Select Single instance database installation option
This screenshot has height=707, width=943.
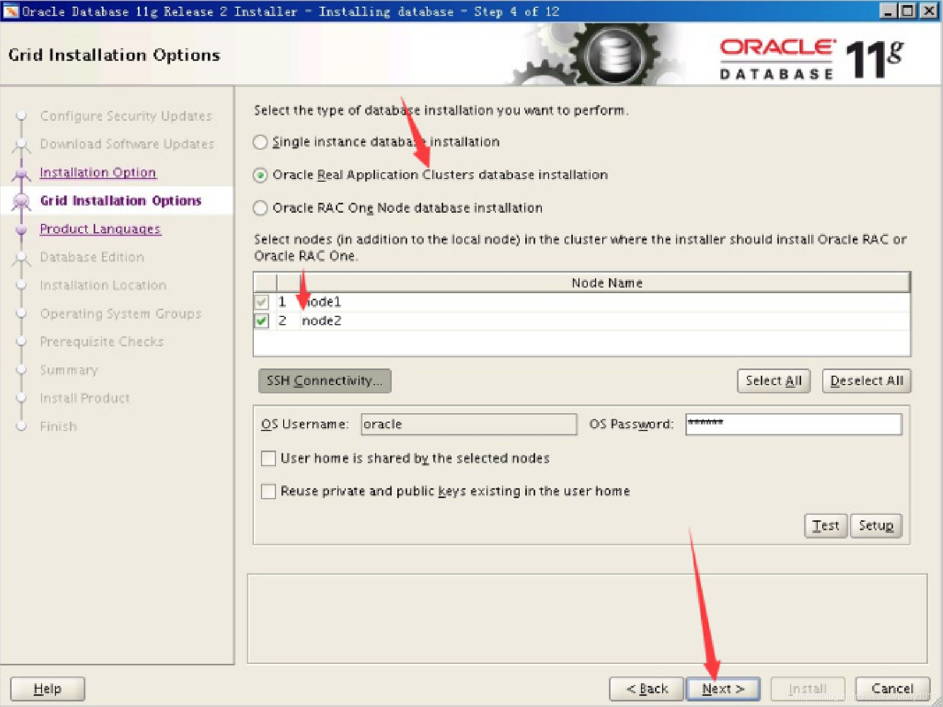coord(260,142)
